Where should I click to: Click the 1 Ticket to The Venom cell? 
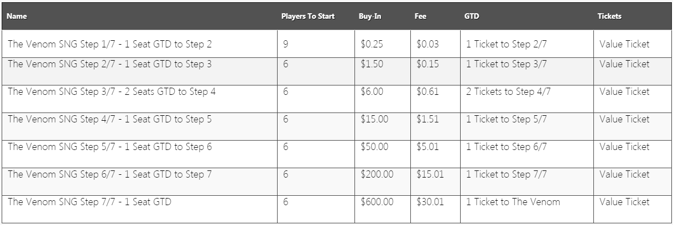[513, 202]
